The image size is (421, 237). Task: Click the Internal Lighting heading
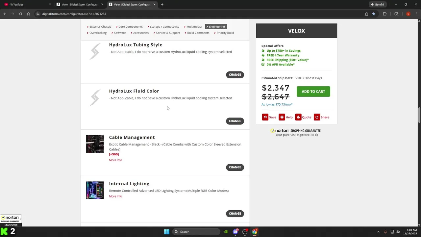129,184
